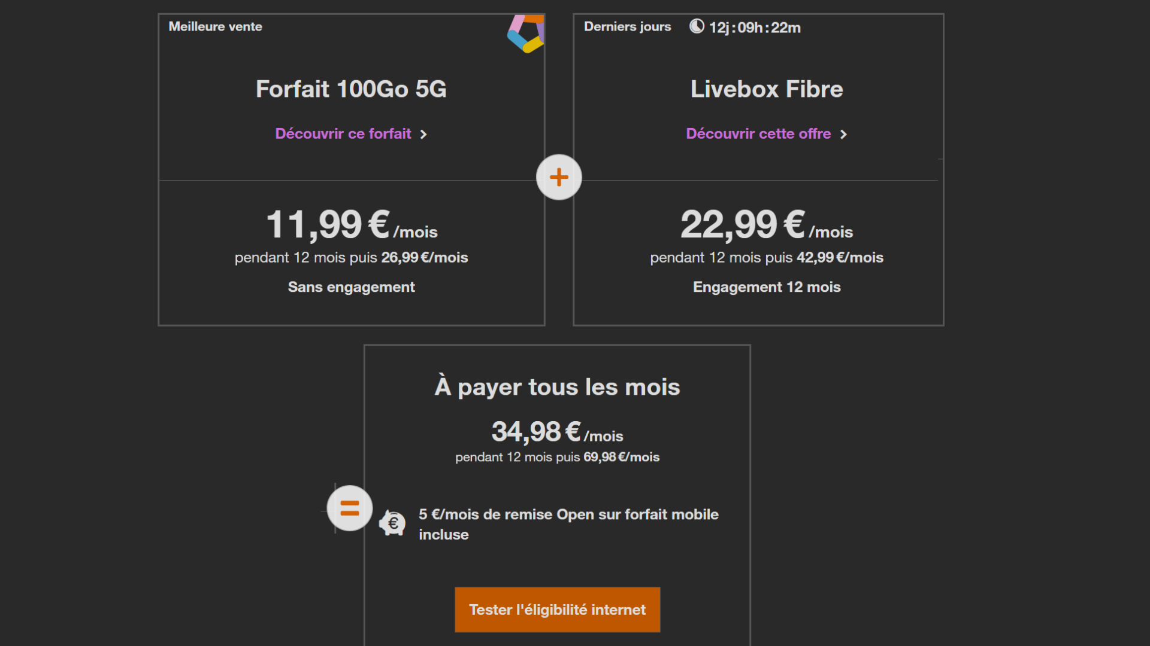Click the 22,99 € per month price
Screen dimensions: 1150x646
pyautogui.click(x=767, y=225)
